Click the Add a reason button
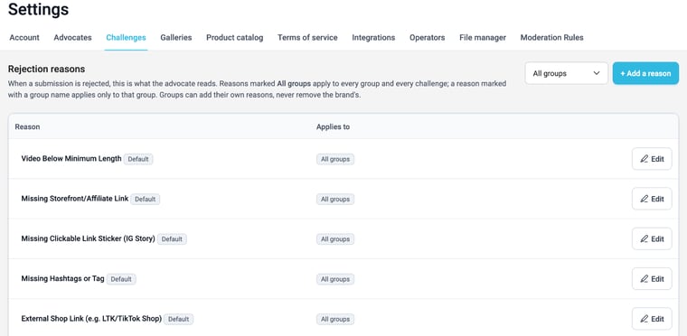The image size is (687, 336). click(x=645, y=73)
